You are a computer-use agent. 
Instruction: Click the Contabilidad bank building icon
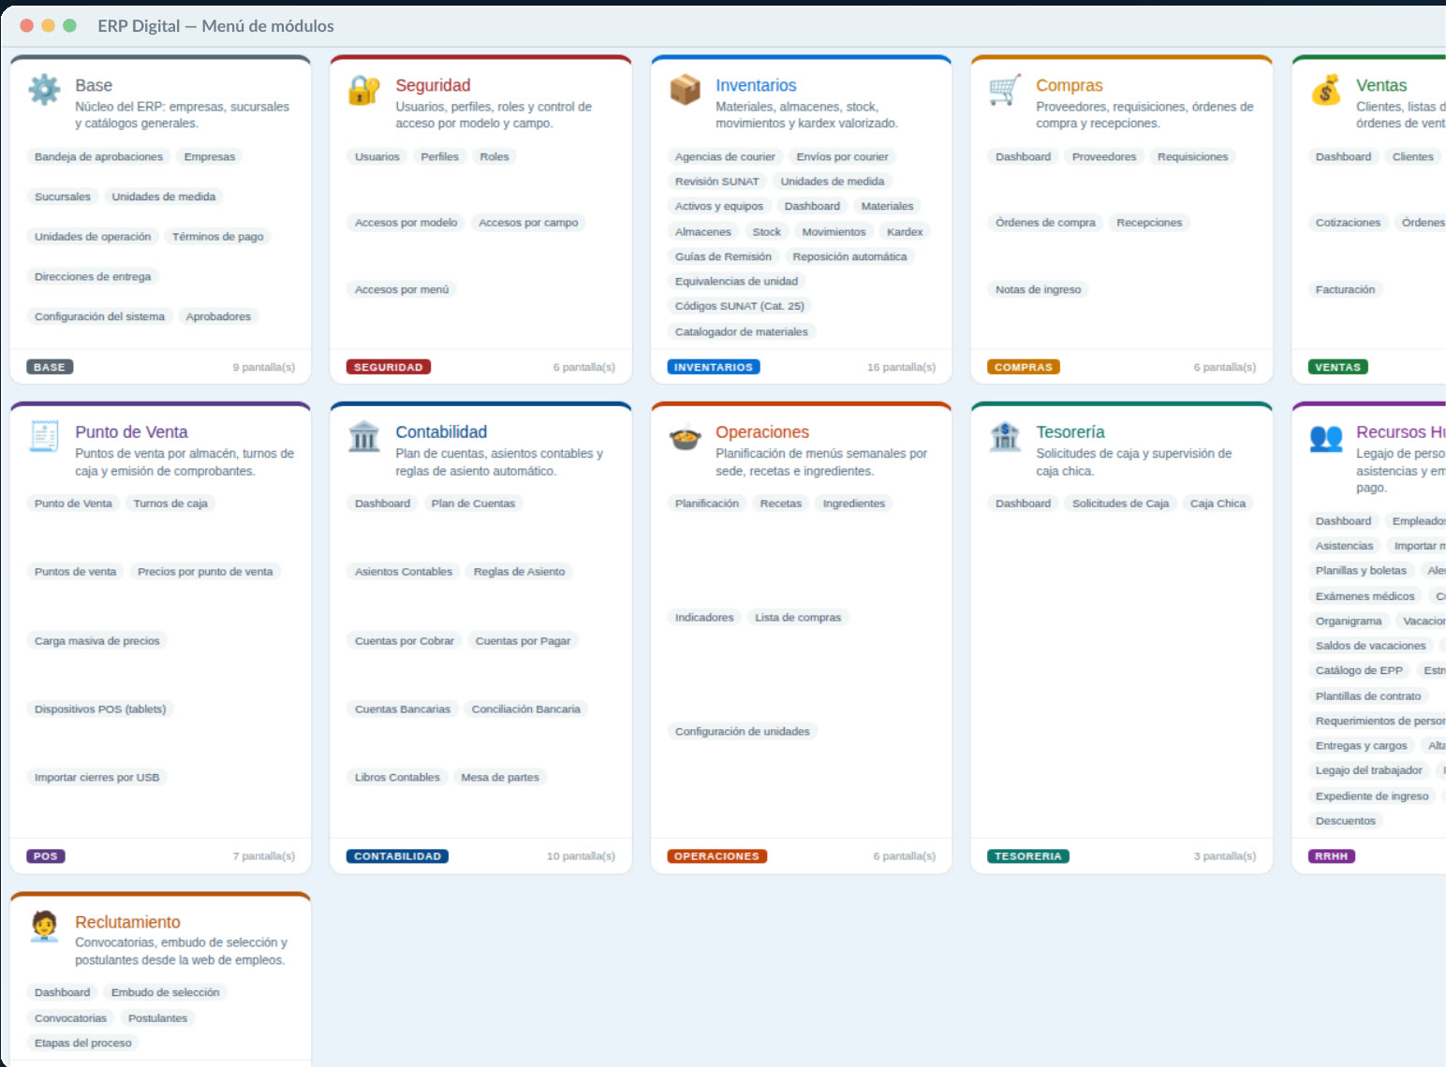pos(364,436)
